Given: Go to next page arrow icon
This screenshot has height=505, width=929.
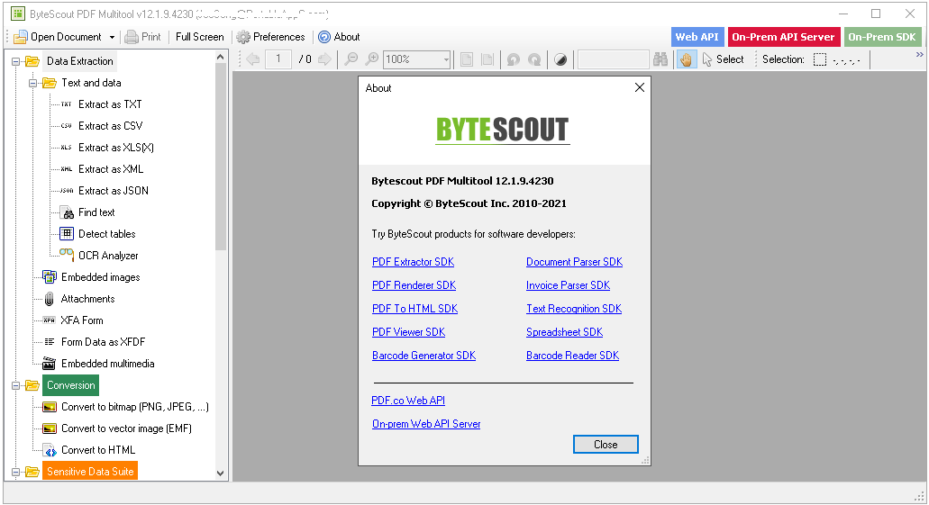Looking at the screenshot, I should [324, 59].
